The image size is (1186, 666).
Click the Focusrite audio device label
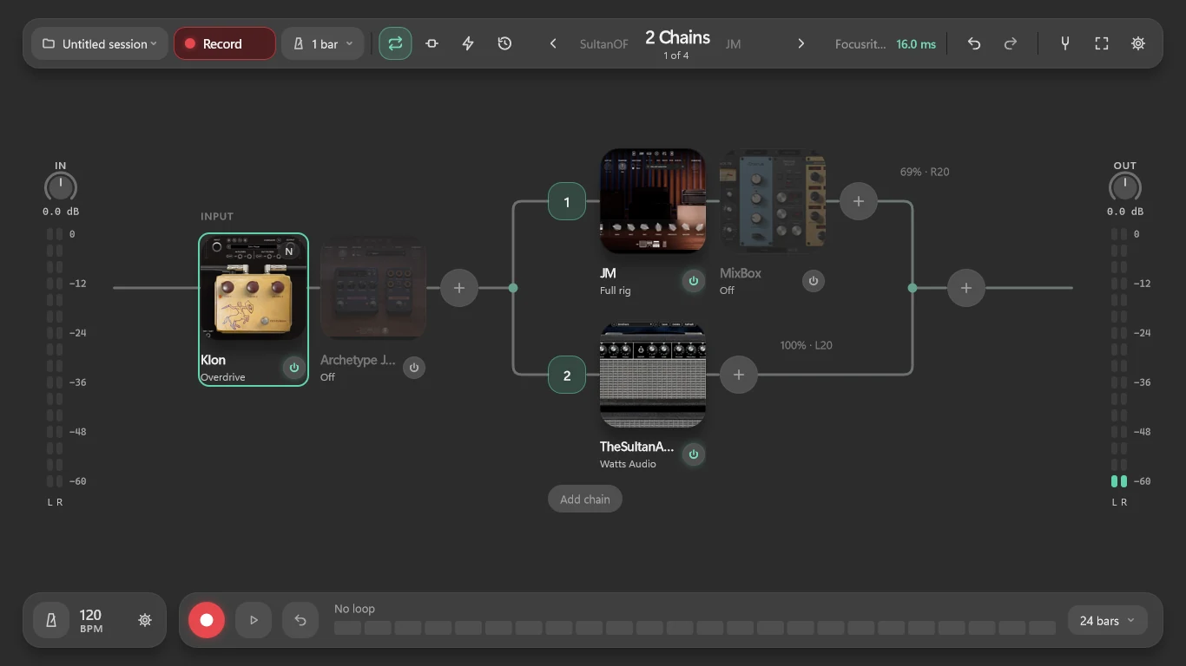(860, 44)
